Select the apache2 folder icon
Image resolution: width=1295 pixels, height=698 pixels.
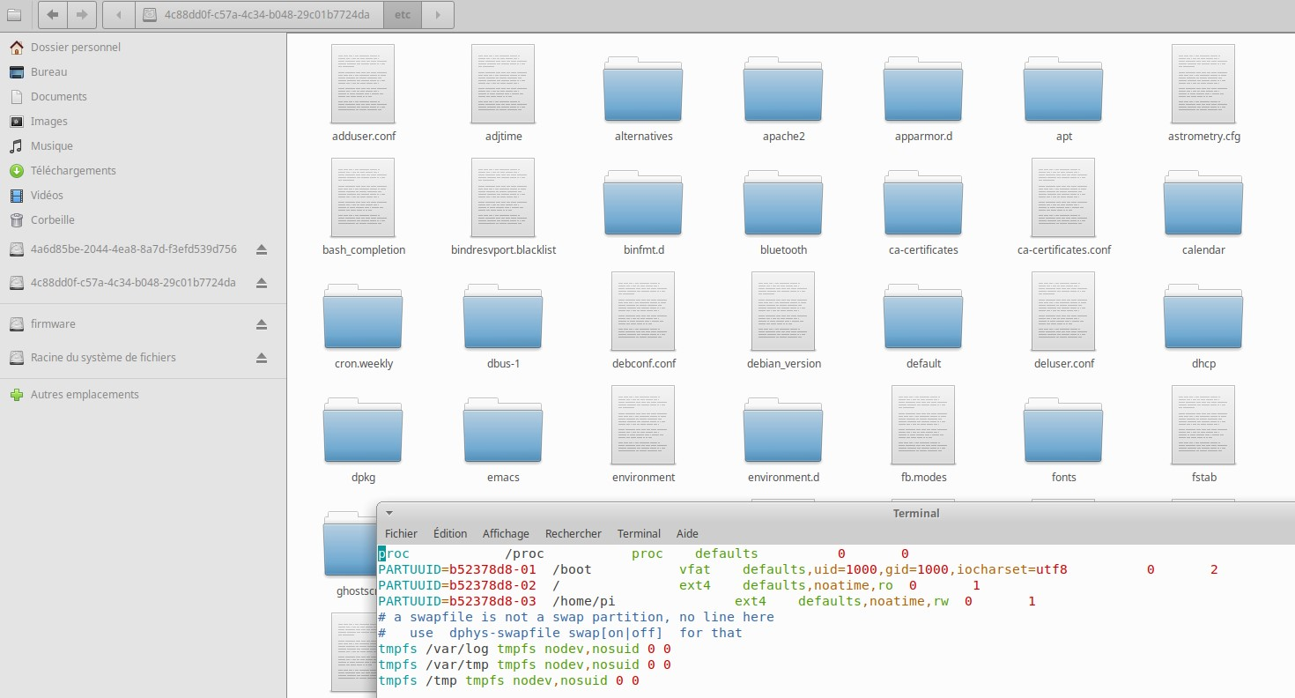[x=783, y=89]
